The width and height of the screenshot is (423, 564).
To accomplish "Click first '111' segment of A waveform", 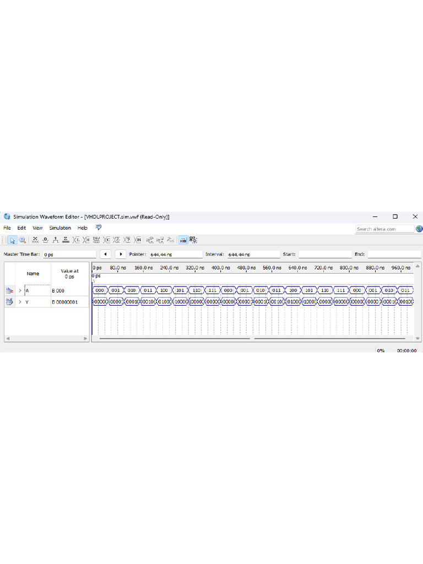I will (x=213, y=290).
